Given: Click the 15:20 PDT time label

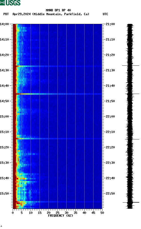Looking at the screenshot, I should [x=4, y=147].
